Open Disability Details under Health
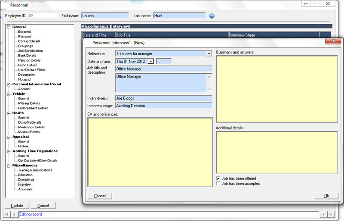Image resolution: width=344 pixels, height=221 pixels. (30, 122)
